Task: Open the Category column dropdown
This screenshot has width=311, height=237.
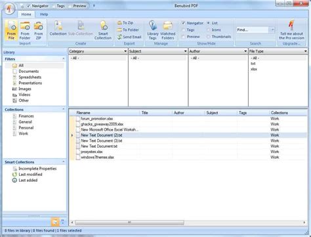Action: click(x=125, y=51)
